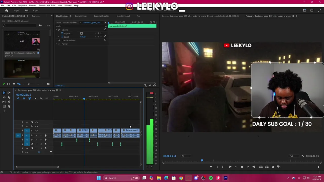Click filter properties funnel icon

click(x=145, y=85)
